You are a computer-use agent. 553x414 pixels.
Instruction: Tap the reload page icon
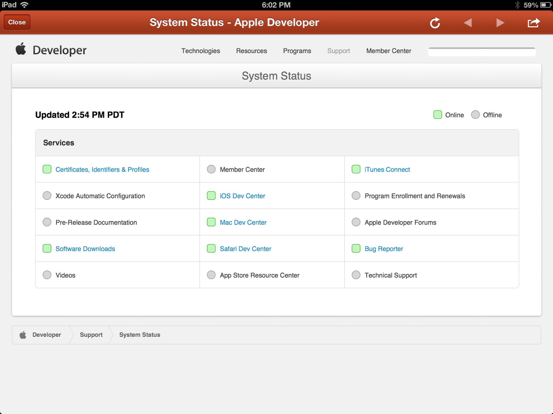coord(435,23)
